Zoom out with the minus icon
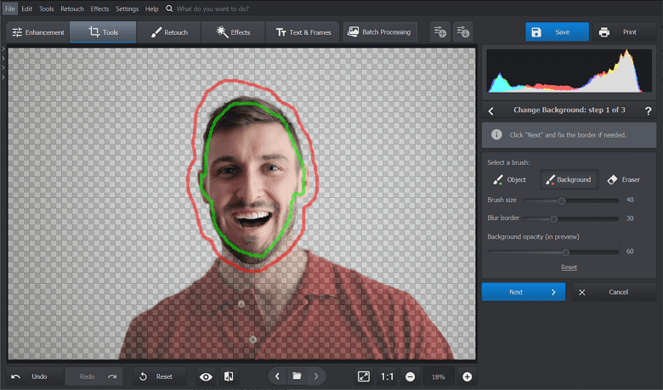The width and height of the screenshot is (663, 390). click(x=410, y=376)
